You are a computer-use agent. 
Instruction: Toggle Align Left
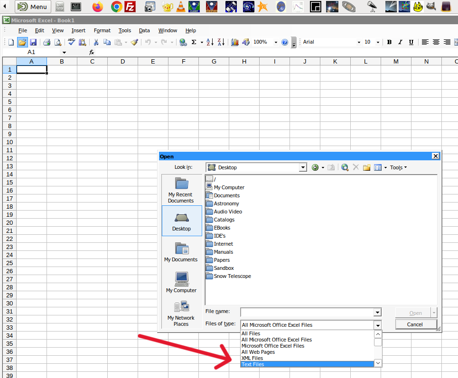coord(425,42)
